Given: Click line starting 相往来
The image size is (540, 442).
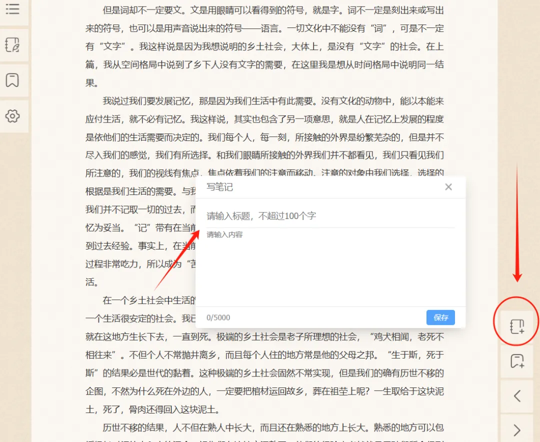Looking at the screenshot, I should 264,355.
